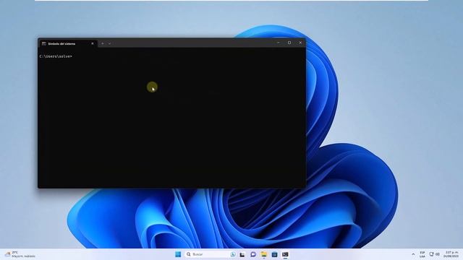Open File Explorer from the taskbar
Image resolution: width=463 pixels, height=260 pixels.
[263, 254]
